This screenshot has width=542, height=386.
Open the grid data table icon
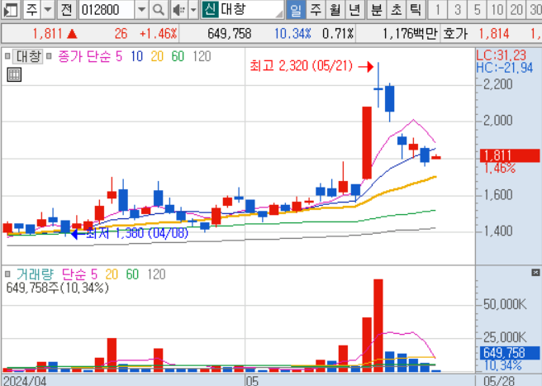point(14,74)
